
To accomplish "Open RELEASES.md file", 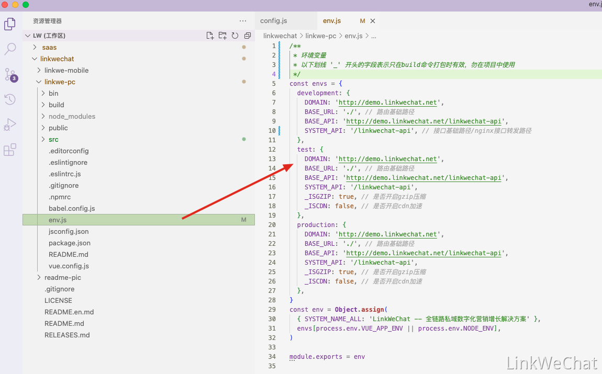I will tap(67, 335).
